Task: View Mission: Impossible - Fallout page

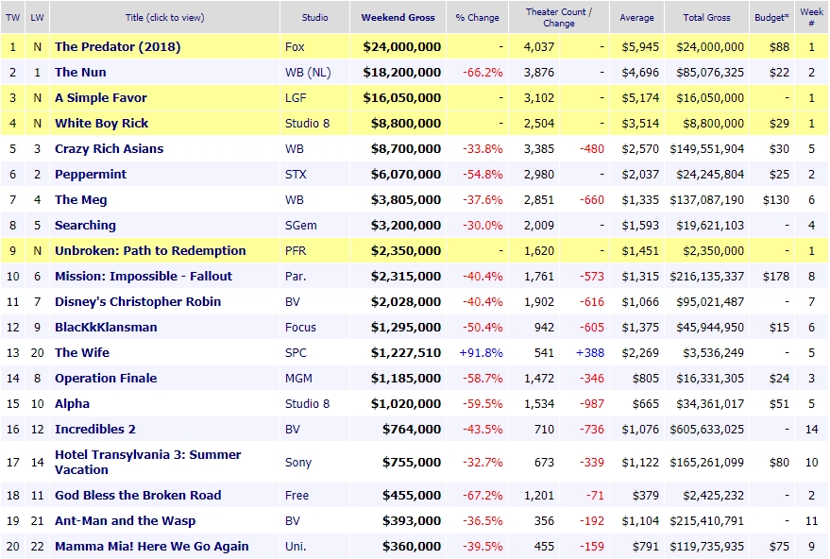Action: (144, 276)
